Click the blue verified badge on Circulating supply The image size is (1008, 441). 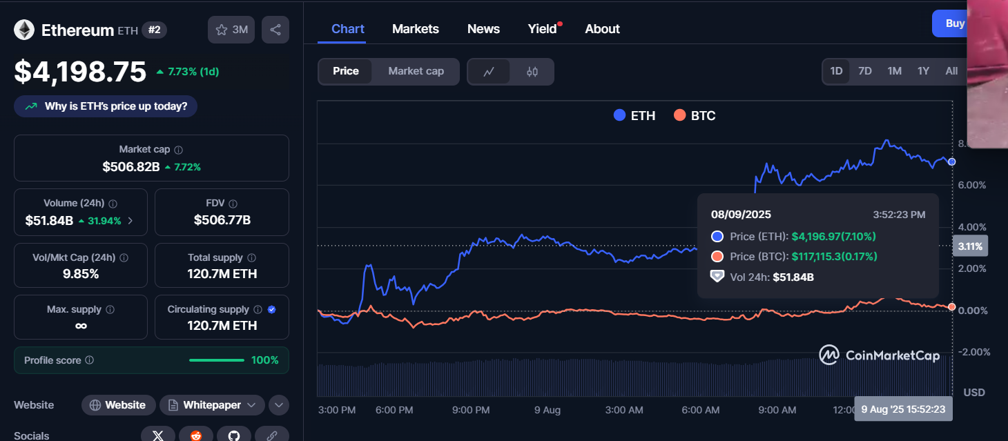coord(271,310)
